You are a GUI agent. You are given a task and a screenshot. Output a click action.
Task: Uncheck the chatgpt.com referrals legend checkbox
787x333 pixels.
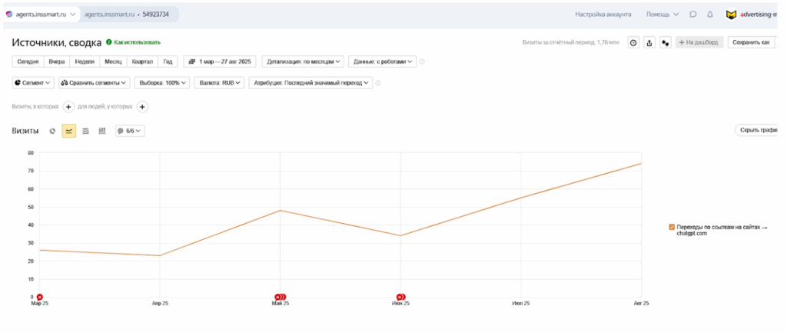click(672, 227)
